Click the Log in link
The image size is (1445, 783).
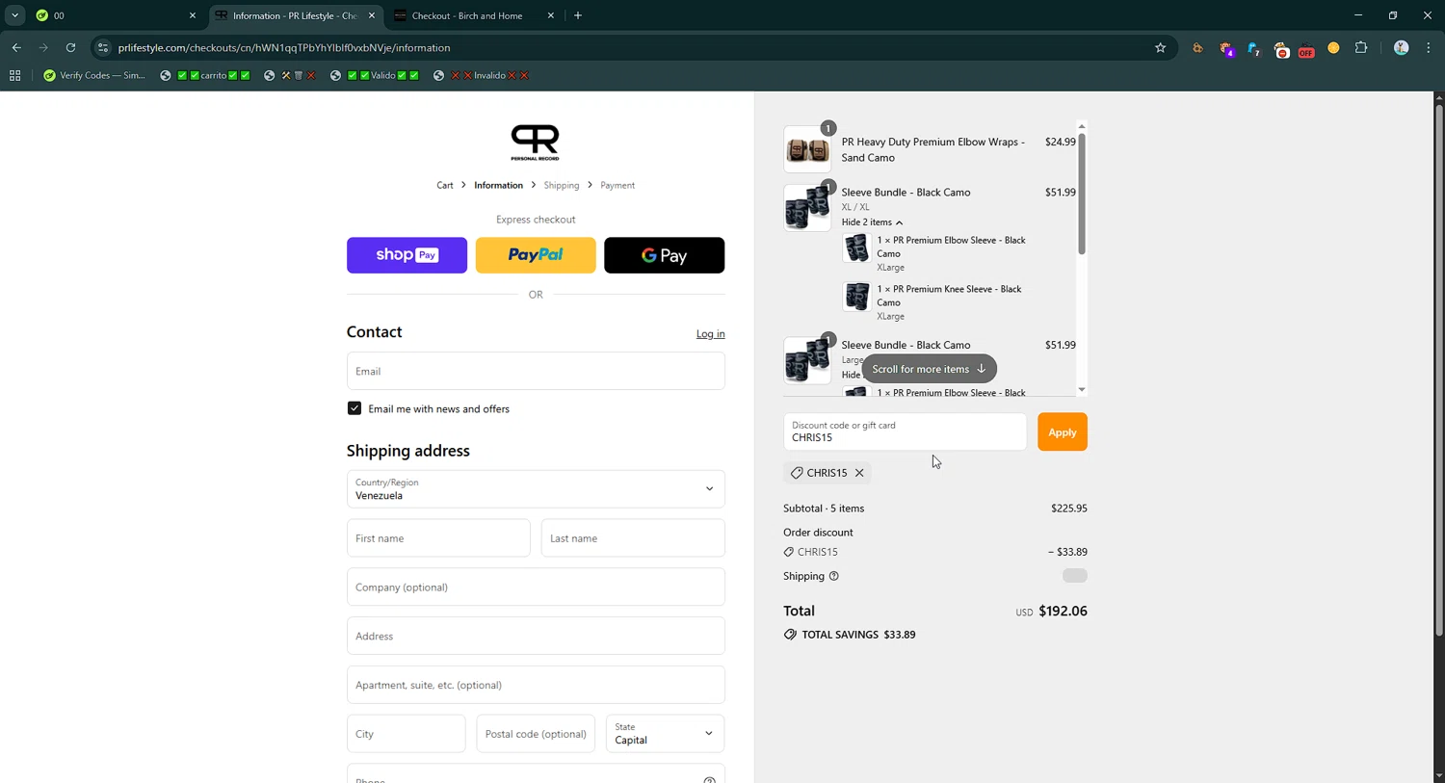(x=711, y=334)
